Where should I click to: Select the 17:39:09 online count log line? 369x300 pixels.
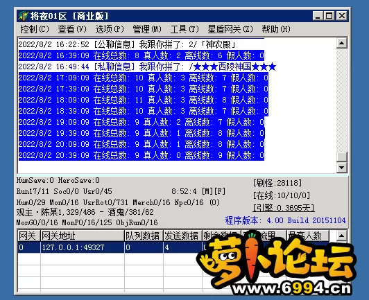[144, 89]
